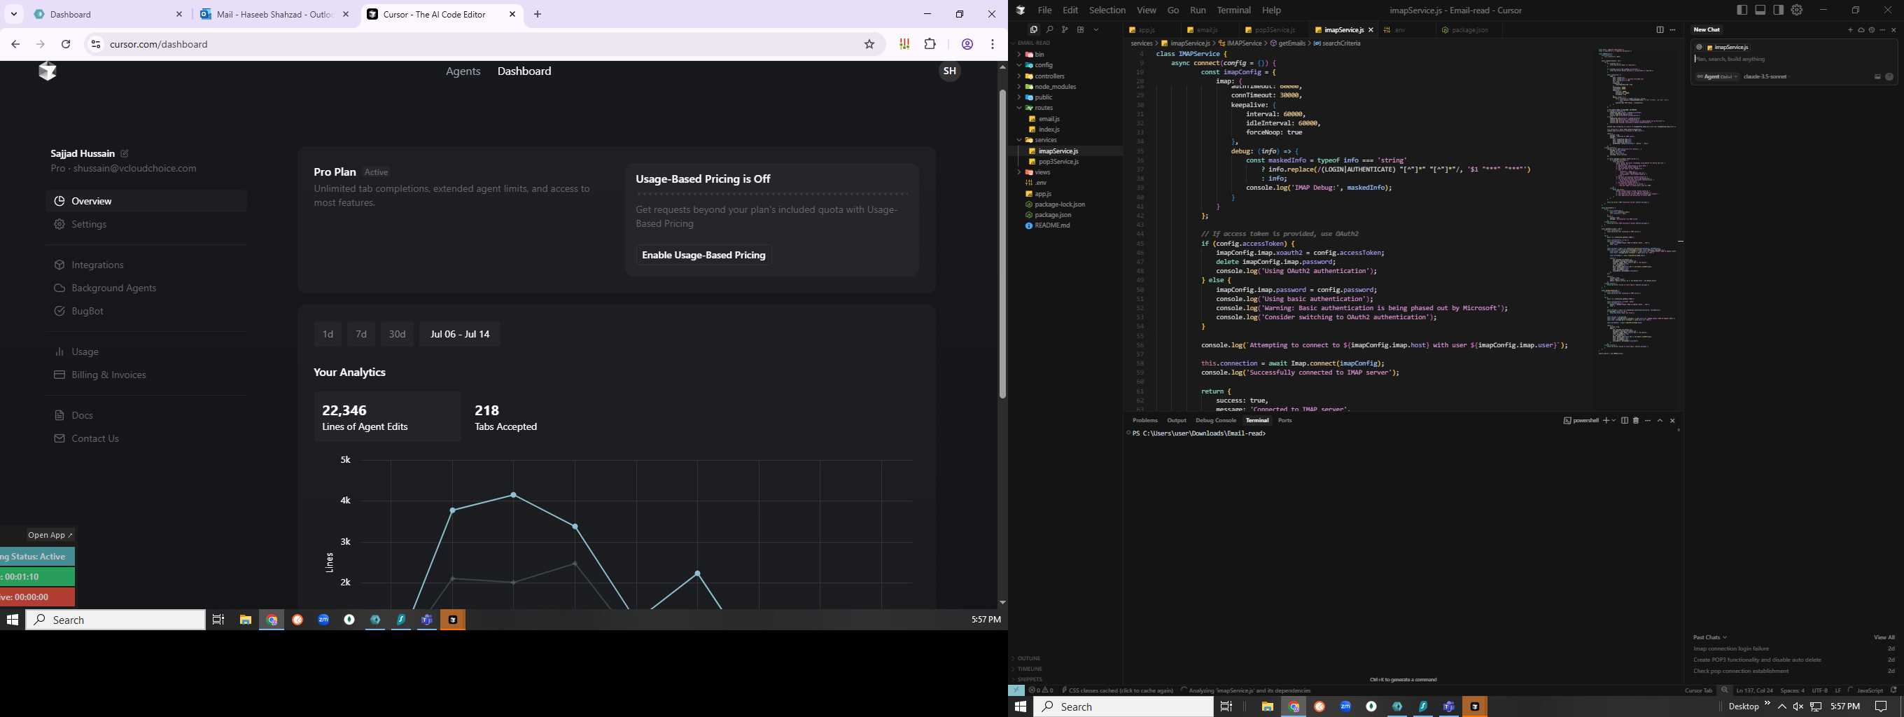1904x717 pixels.
Task: Toggle the AI pane layout icon in Cursor
Action: [x=1778, y=10]
